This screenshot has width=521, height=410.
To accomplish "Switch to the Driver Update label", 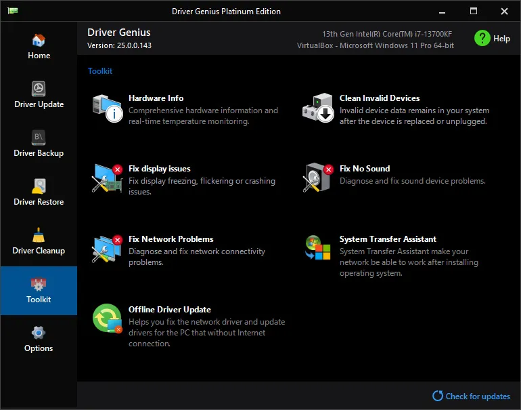I will [39, 104].
